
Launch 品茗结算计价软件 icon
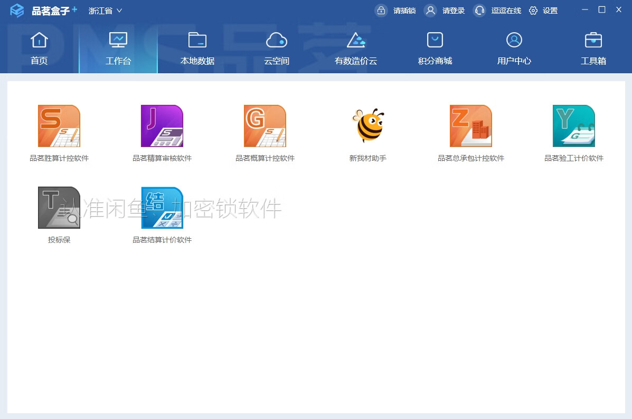click(x=162, y=207)
